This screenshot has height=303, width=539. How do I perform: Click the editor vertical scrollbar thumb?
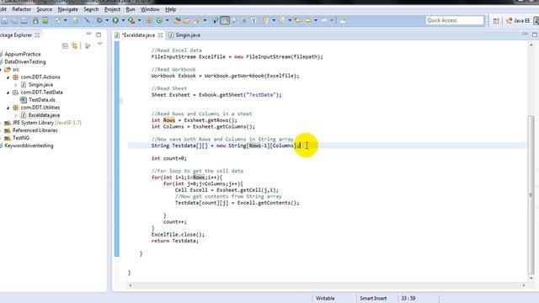(531, 194)
